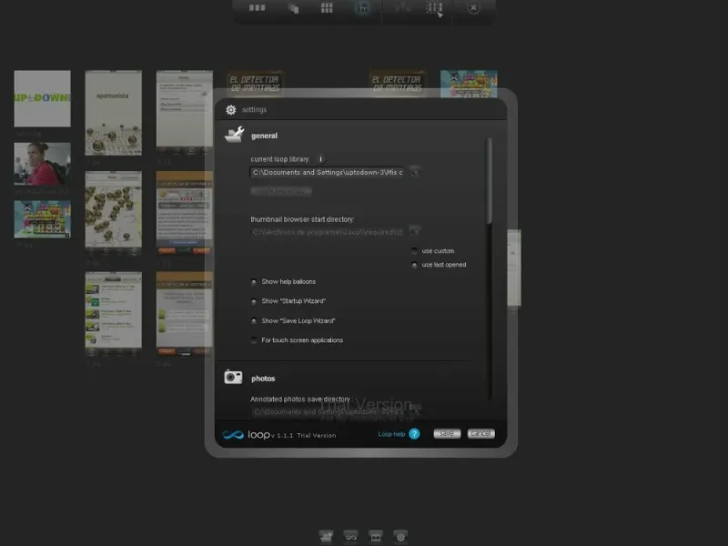Click the loop infinity logo in the dialog footer

click(233, 435)
